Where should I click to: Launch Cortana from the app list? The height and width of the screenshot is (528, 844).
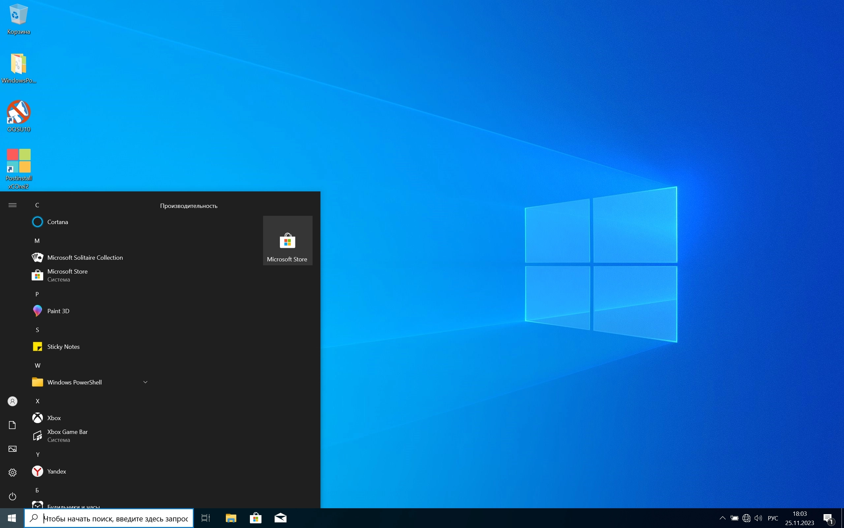point(58,222)
